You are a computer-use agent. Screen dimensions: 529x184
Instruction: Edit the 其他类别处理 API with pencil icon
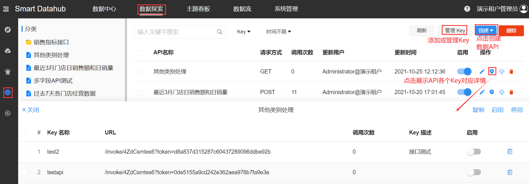click(x=482, y=72)
